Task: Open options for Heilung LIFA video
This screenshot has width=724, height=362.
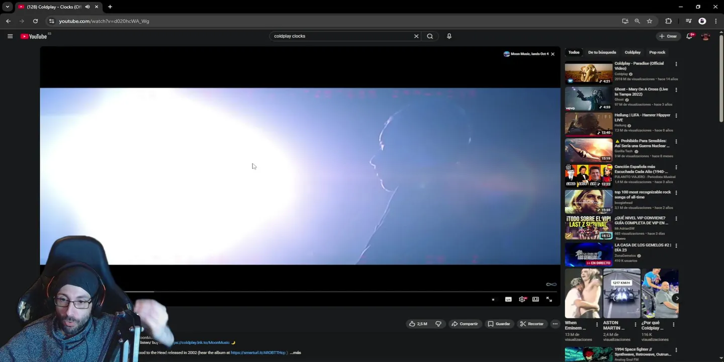Action: (x=676, y=115)
